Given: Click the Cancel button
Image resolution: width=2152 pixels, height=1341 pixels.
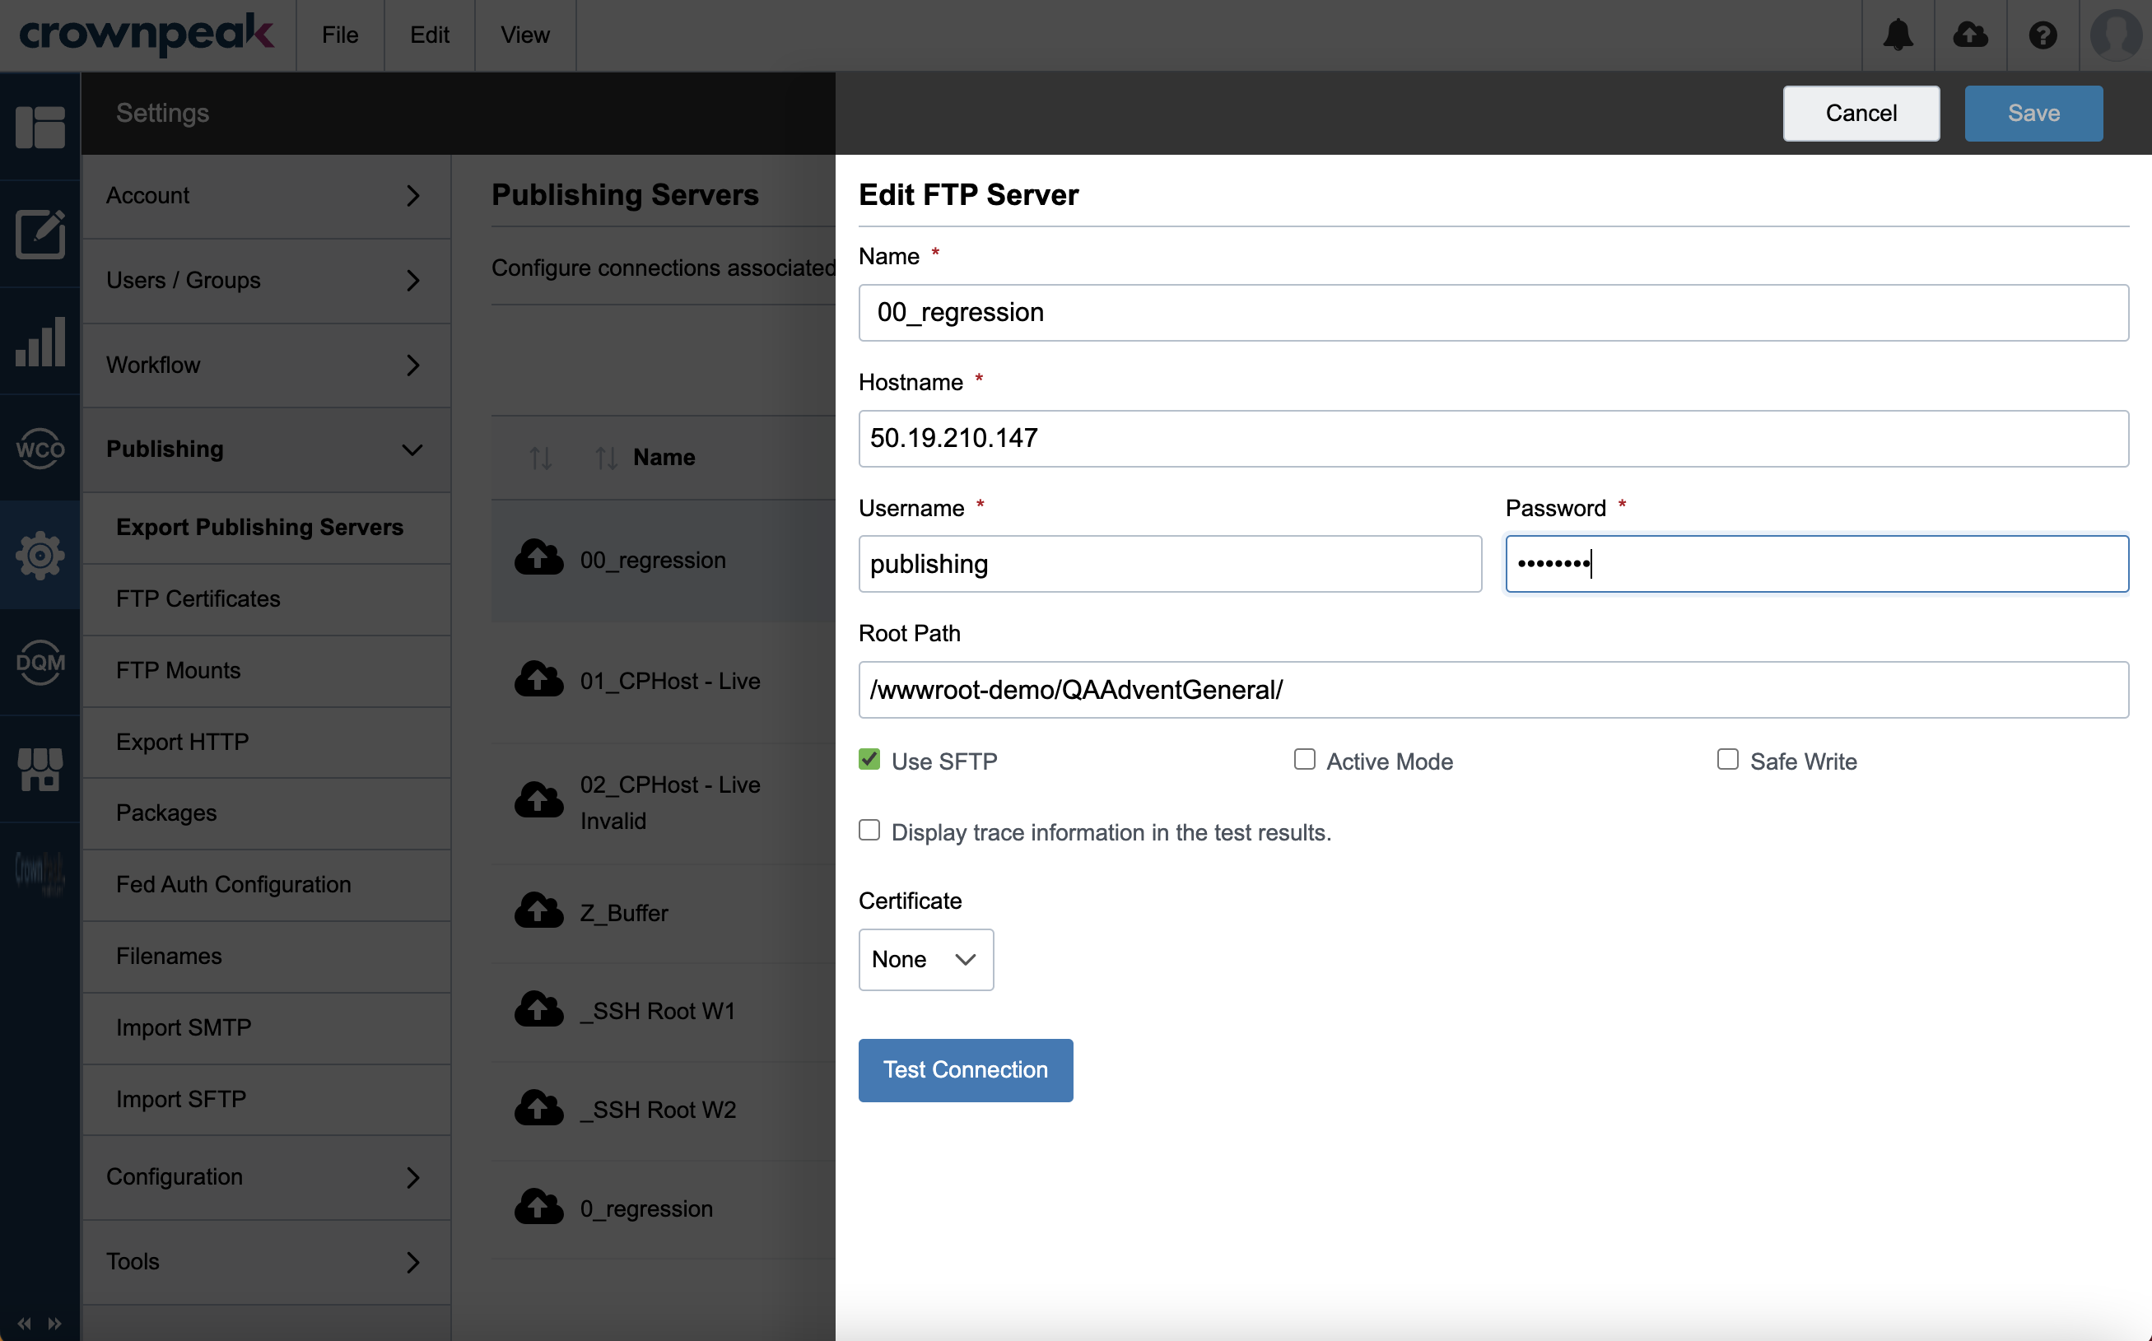Looking at the screenshot, I should tap(1861, 114).
